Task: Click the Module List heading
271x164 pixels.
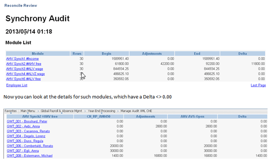Action: tap(18, 42)
